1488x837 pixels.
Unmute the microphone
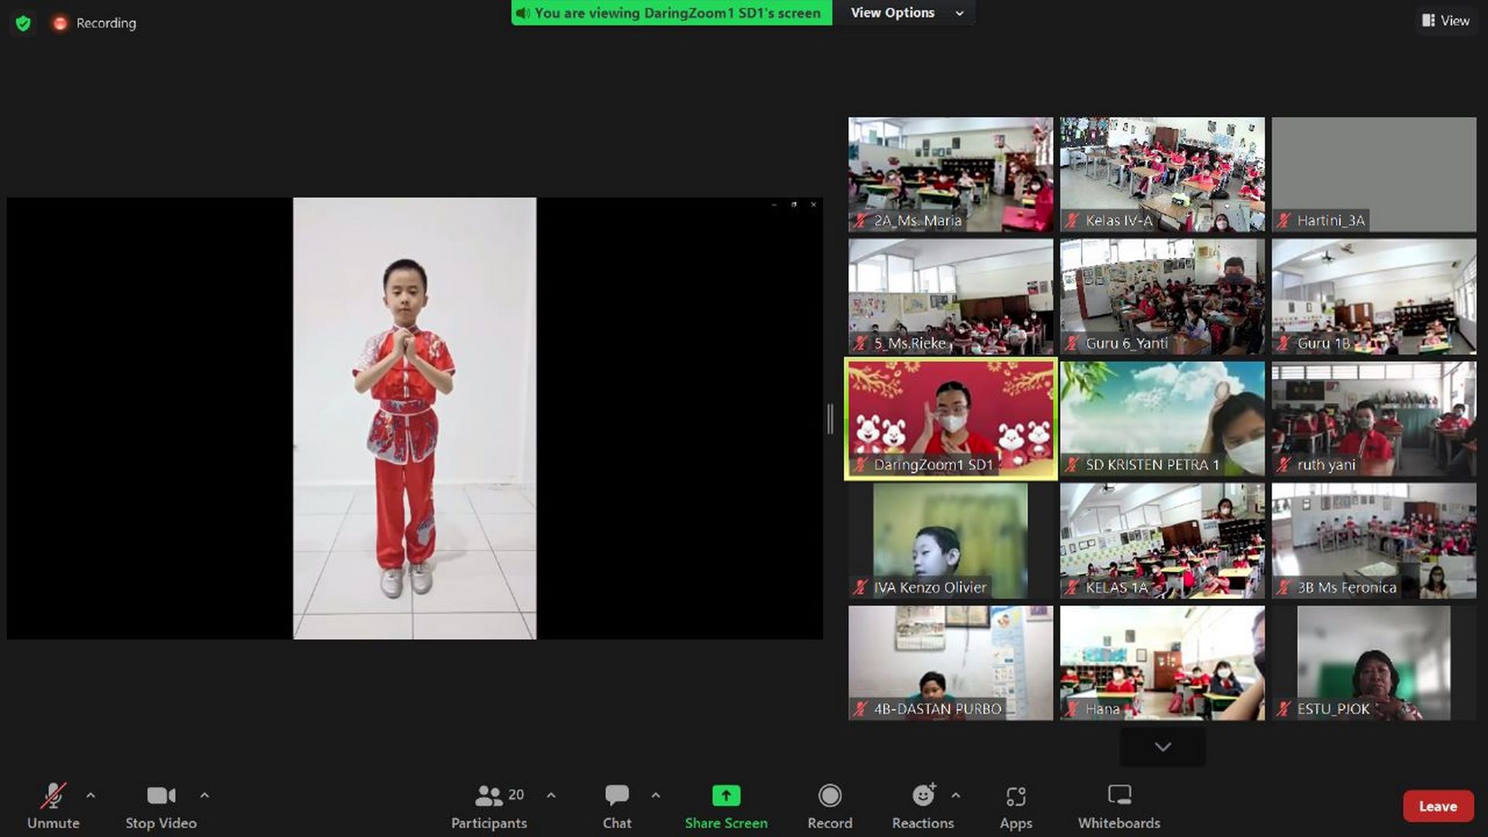coord(53,806)
